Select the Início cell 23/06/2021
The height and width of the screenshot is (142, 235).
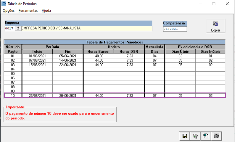point(37,96)
